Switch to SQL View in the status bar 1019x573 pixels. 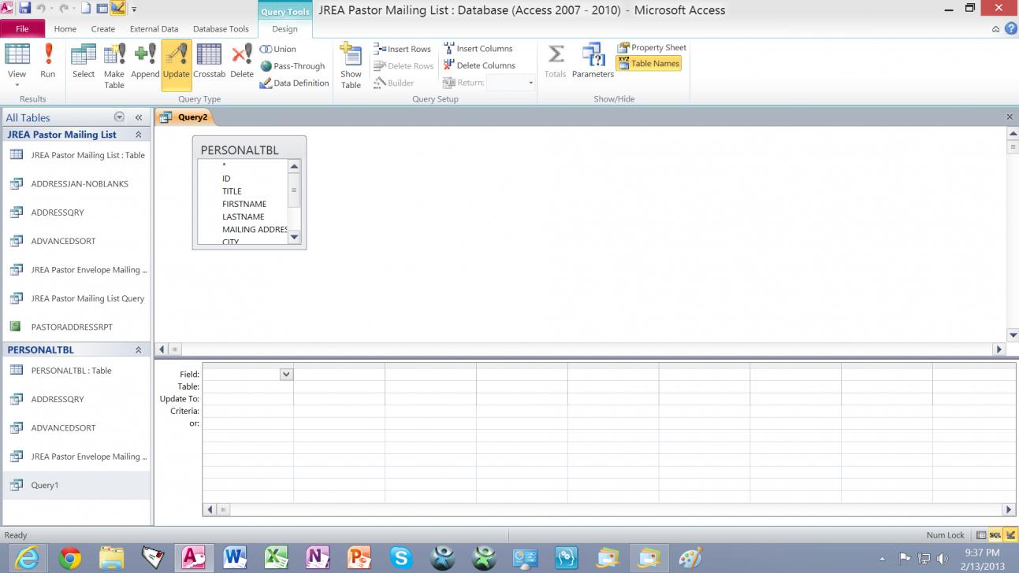[995, 535]
